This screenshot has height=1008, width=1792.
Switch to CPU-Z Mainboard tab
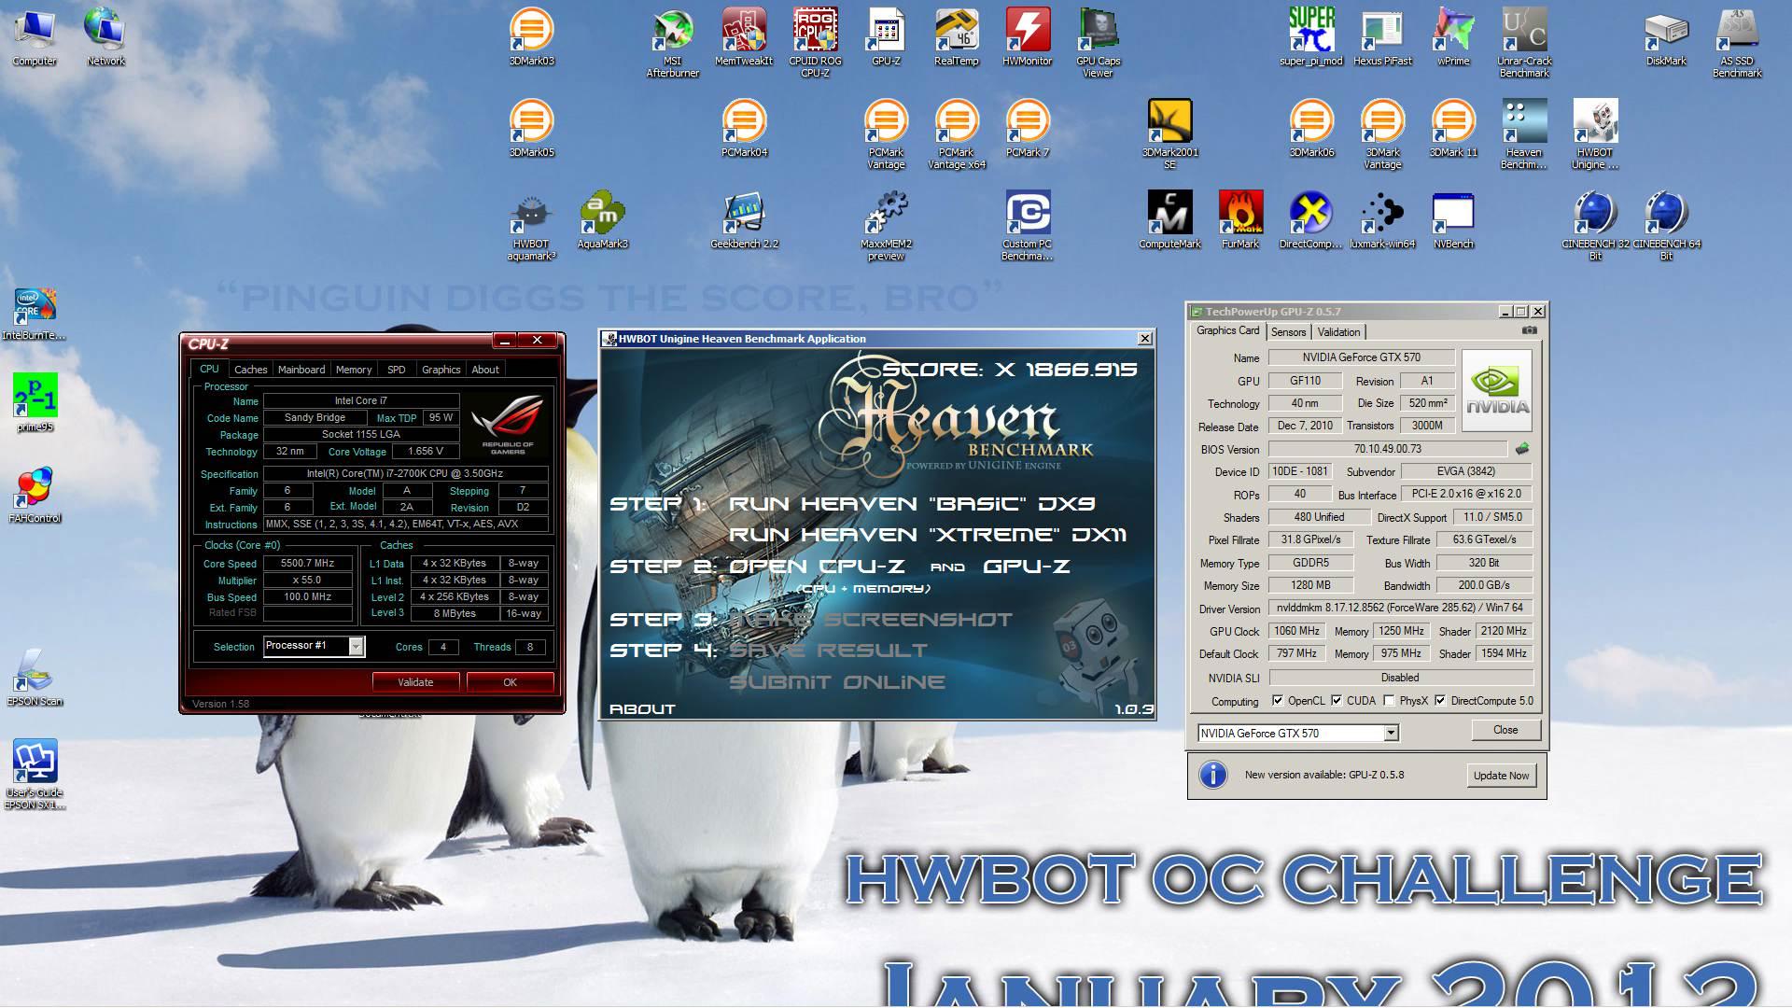301,370
